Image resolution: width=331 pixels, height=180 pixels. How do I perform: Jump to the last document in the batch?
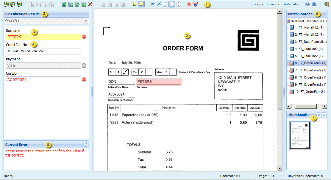point(84,4)
